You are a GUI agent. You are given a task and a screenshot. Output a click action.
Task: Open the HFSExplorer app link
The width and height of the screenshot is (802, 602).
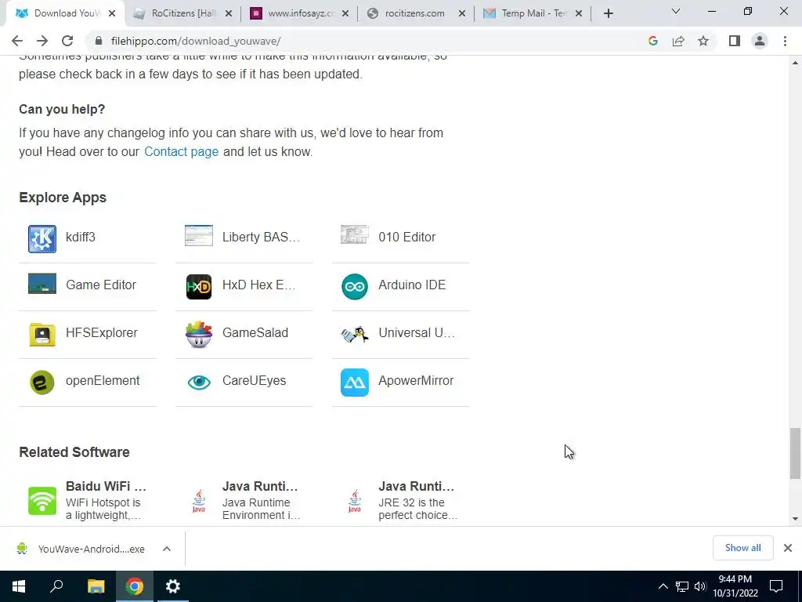101,332
